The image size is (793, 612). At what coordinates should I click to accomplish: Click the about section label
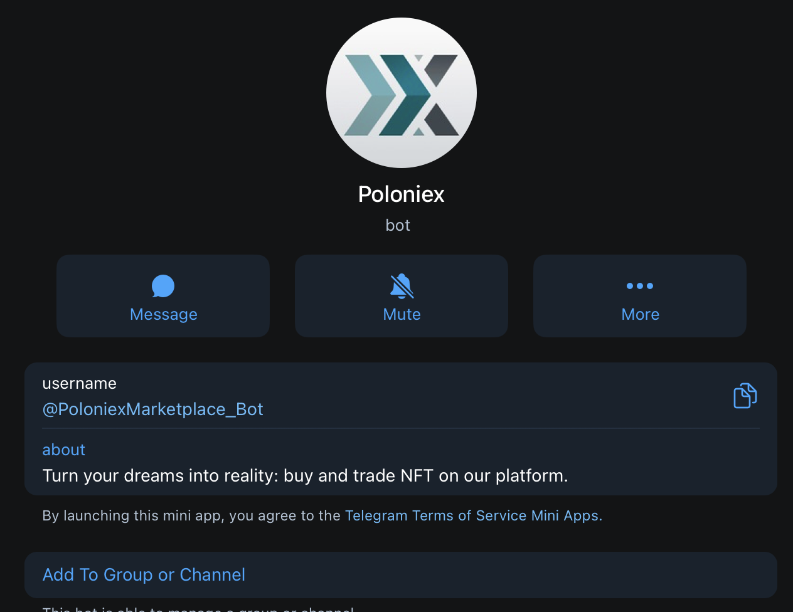63,450
